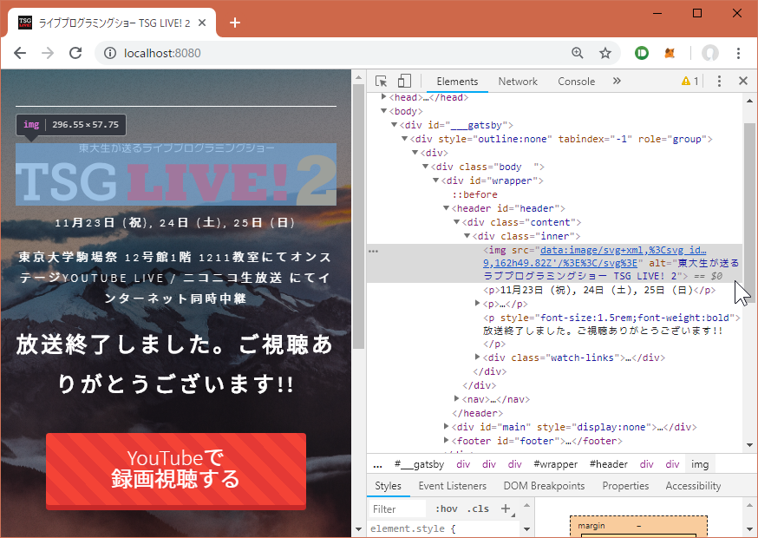Screen dimensions: 758x538
Task: Activate the inspect element picker
Action: pyautogui.click(x=381, y=81)
